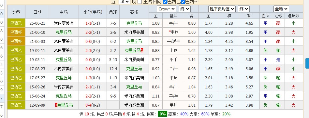Image resolution: width=309 pixels, height=118 pixels.
Task: Click the 单率 20% summary value
Action: (x=226, y=114)
